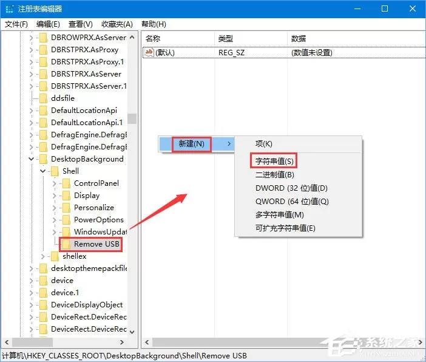
Task: Click folder icon of ddsfile
Action: (44, 98)
